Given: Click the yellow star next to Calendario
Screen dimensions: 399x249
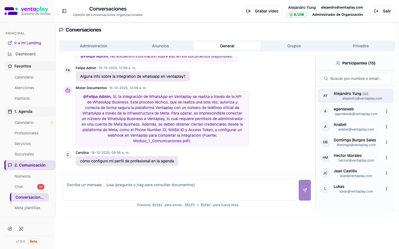Looking at the screenshot, I should [52, 123].
